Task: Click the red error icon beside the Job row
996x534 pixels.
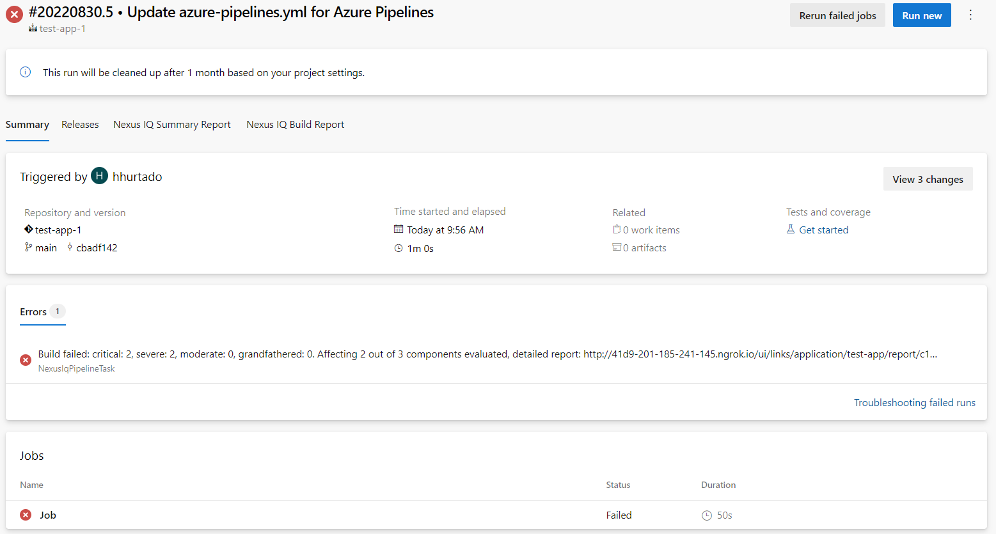Action: pos(25,514)
